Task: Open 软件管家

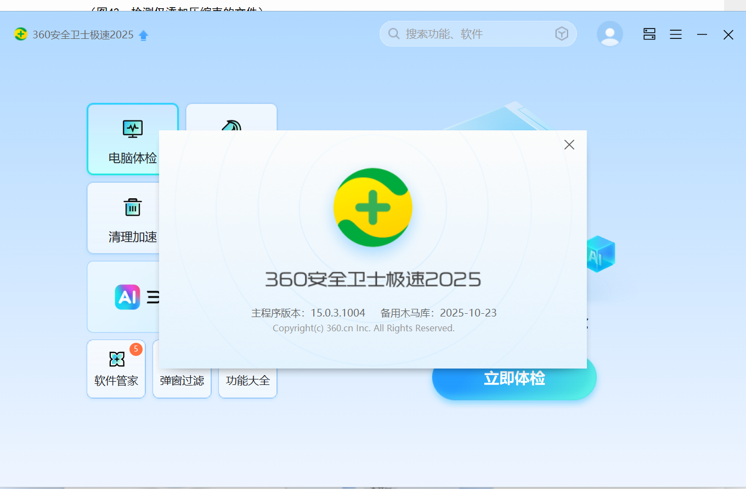Action: coord(116,369)
